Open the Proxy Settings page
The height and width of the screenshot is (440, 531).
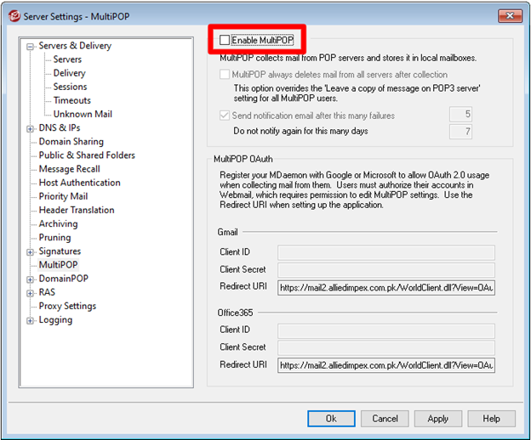[x=67, y=306]
